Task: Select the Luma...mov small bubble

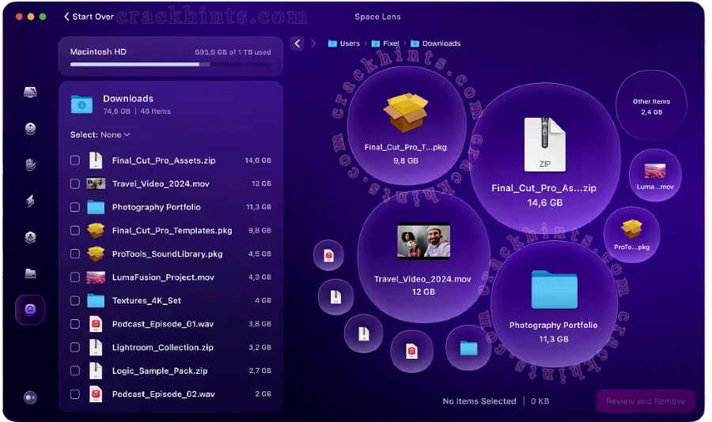Action: coord(655,175)
